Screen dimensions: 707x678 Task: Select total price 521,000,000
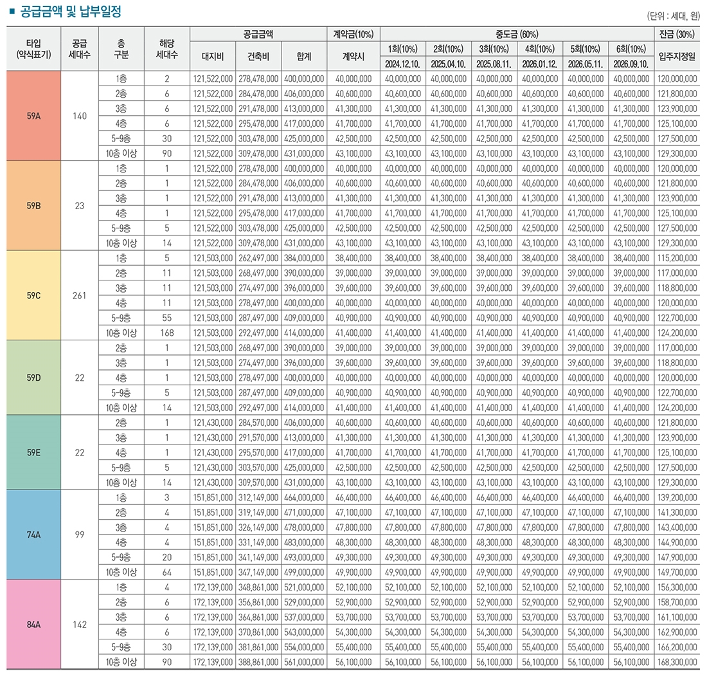(304, 587)
